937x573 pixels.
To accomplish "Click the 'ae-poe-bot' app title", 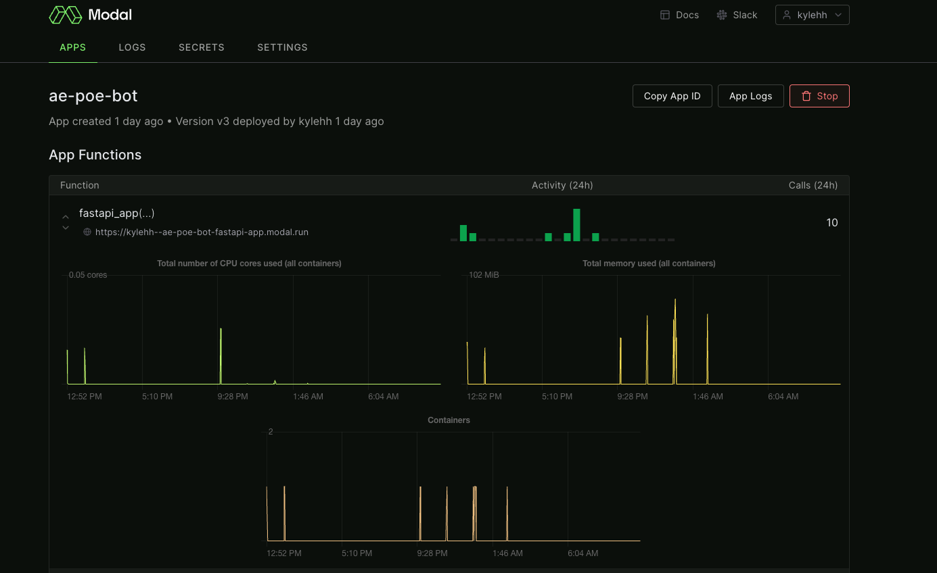I will 93,96.
